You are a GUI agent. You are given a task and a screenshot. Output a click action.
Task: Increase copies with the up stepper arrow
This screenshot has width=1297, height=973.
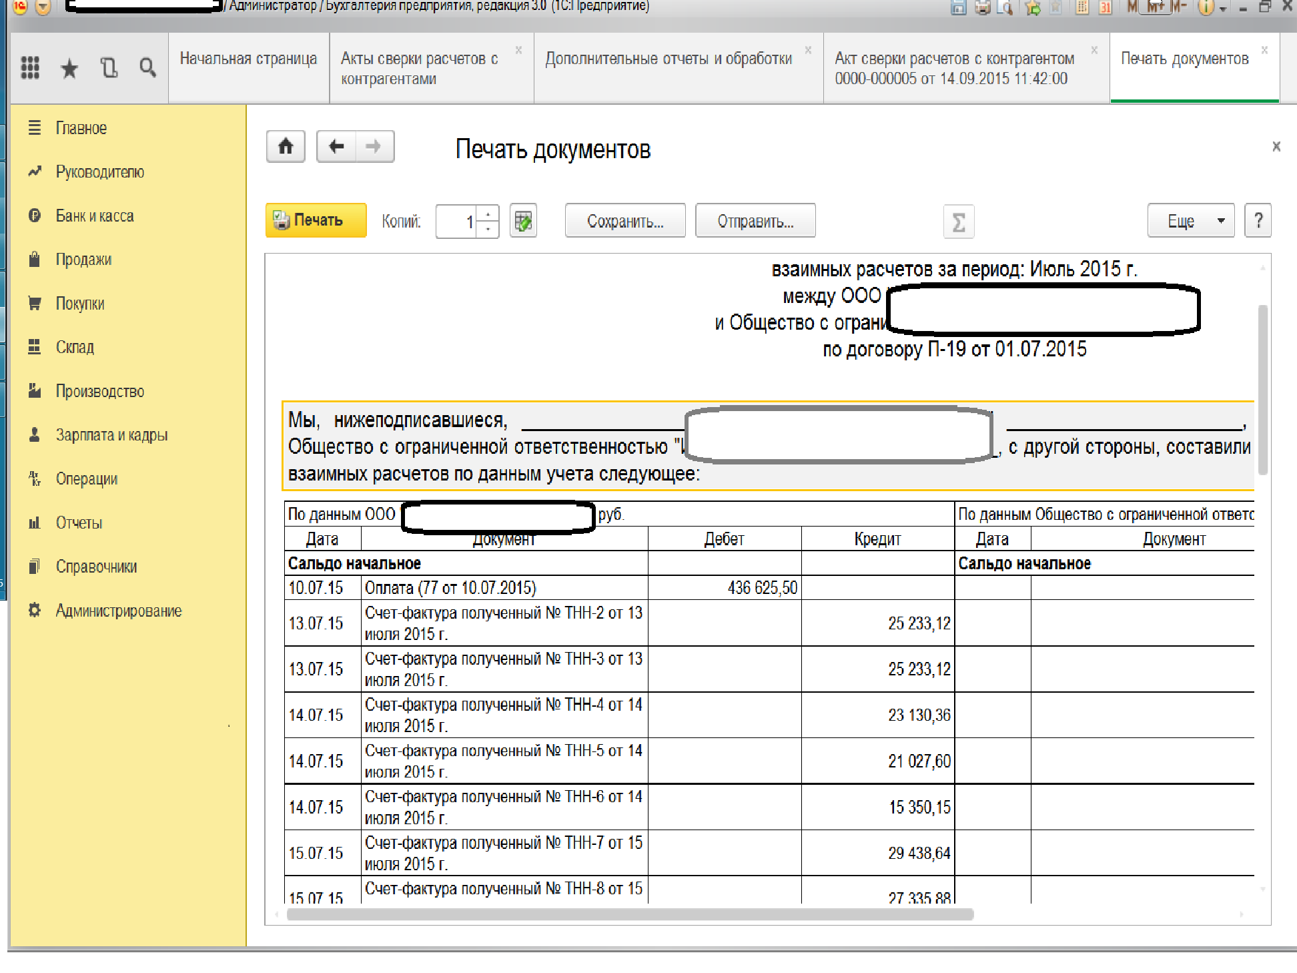[488, 214]
